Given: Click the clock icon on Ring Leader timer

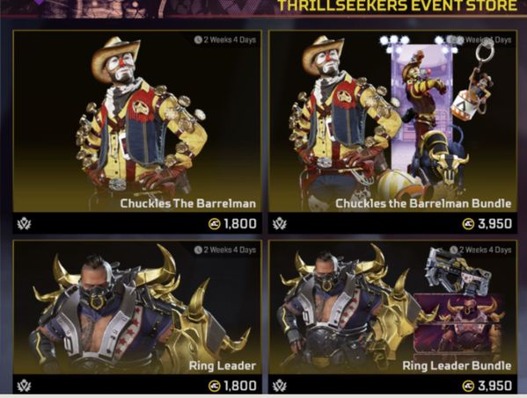Looking at the screenshot, I should 198,250.
